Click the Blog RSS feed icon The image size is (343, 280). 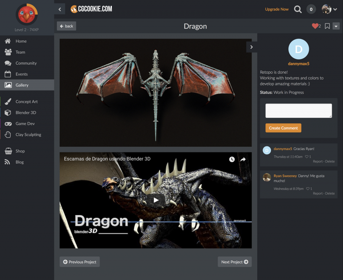click(7, 162)
